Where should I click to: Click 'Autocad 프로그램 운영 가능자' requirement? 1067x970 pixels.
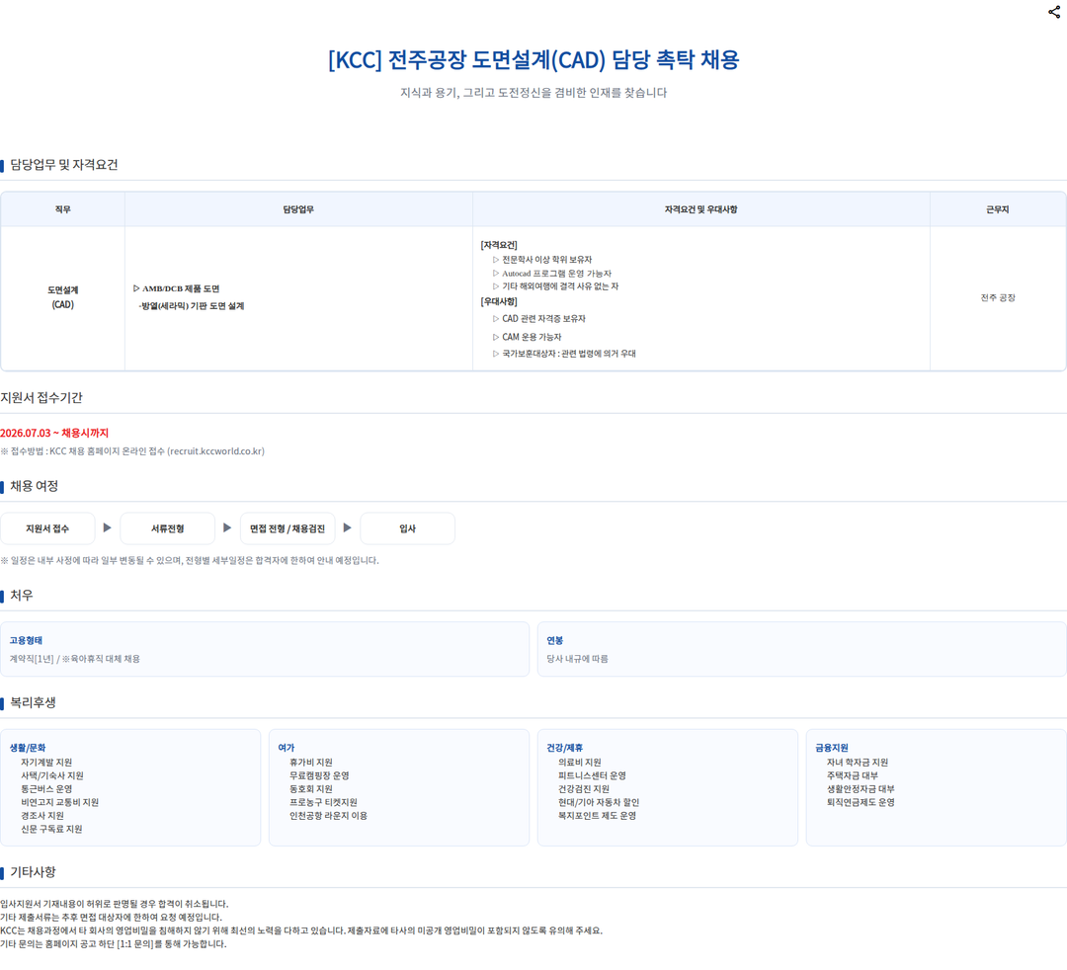point(552,273)
